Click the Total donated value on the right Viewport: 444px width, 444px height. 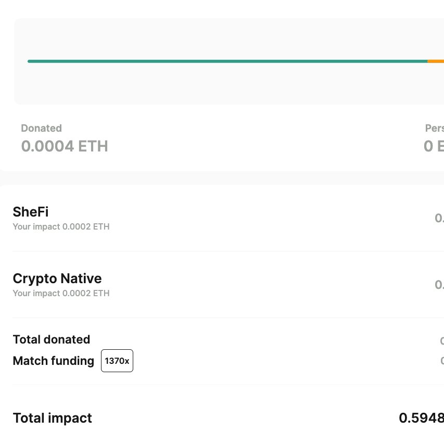point(442,340)
